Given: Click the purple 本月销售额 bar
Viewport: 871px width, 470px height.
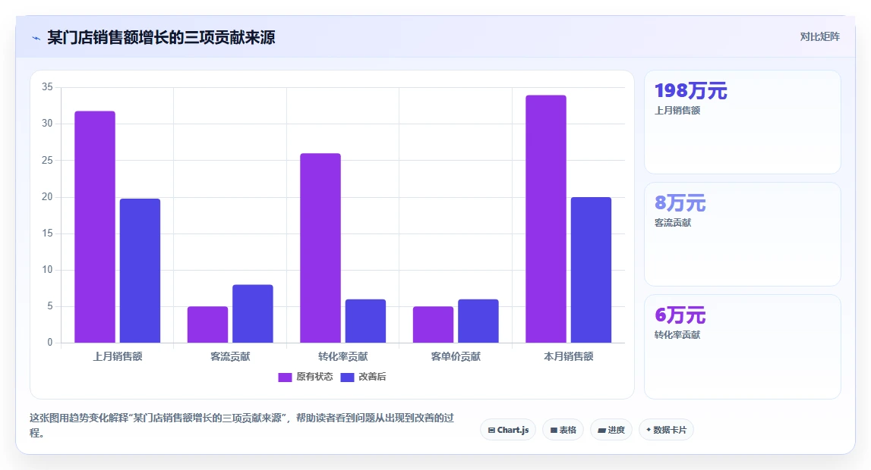Looking at the screenshot, I should tap(546, 219).
